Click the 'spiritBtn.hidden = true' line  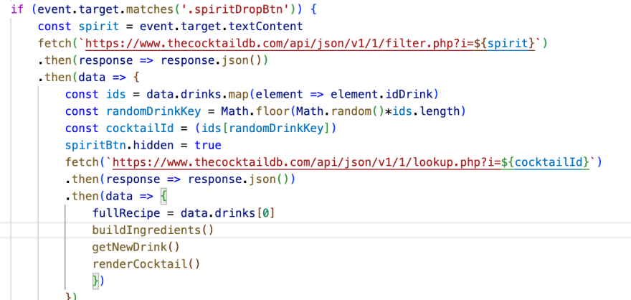(x=143, y=145)
